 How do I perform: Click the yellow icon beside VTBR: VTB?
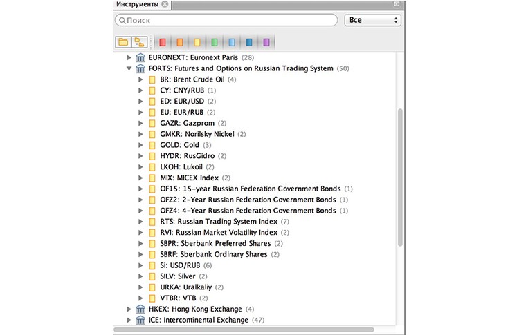152,298
